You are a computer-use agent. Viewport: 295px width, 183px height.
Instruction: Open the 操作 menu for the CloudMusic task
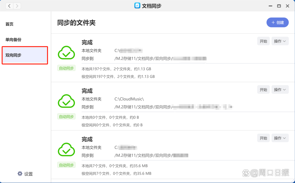pos(280,89)
